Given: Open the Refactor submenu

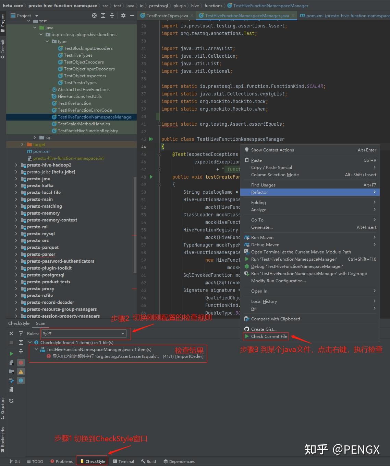Looking at the screenshot, I should coord(310,192).
